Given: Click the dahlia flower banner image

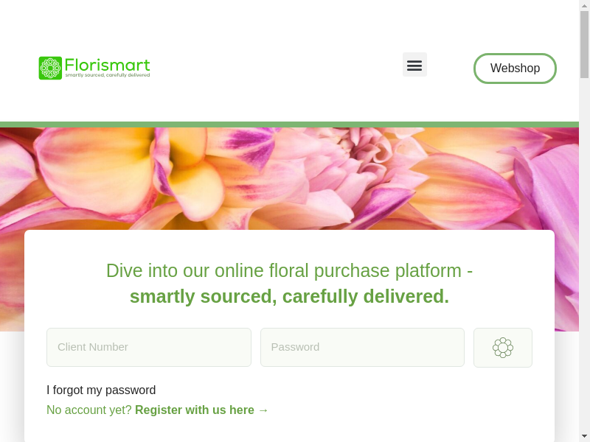Looking at the screenshot, I should point(289,178).
